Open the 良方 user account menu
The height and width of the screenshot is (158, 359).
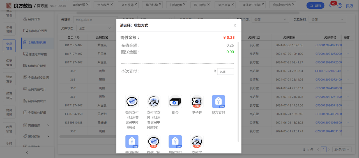pyautogui.click(x=349, y=6)
